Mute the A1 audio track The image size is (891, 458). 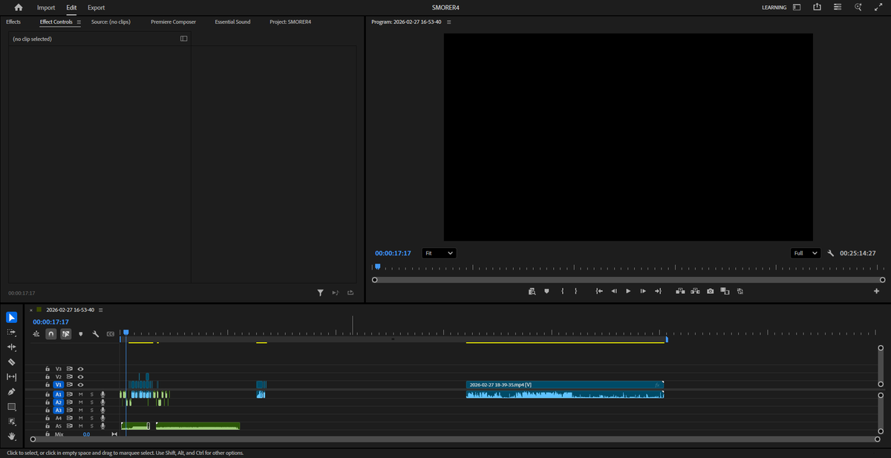80,394
